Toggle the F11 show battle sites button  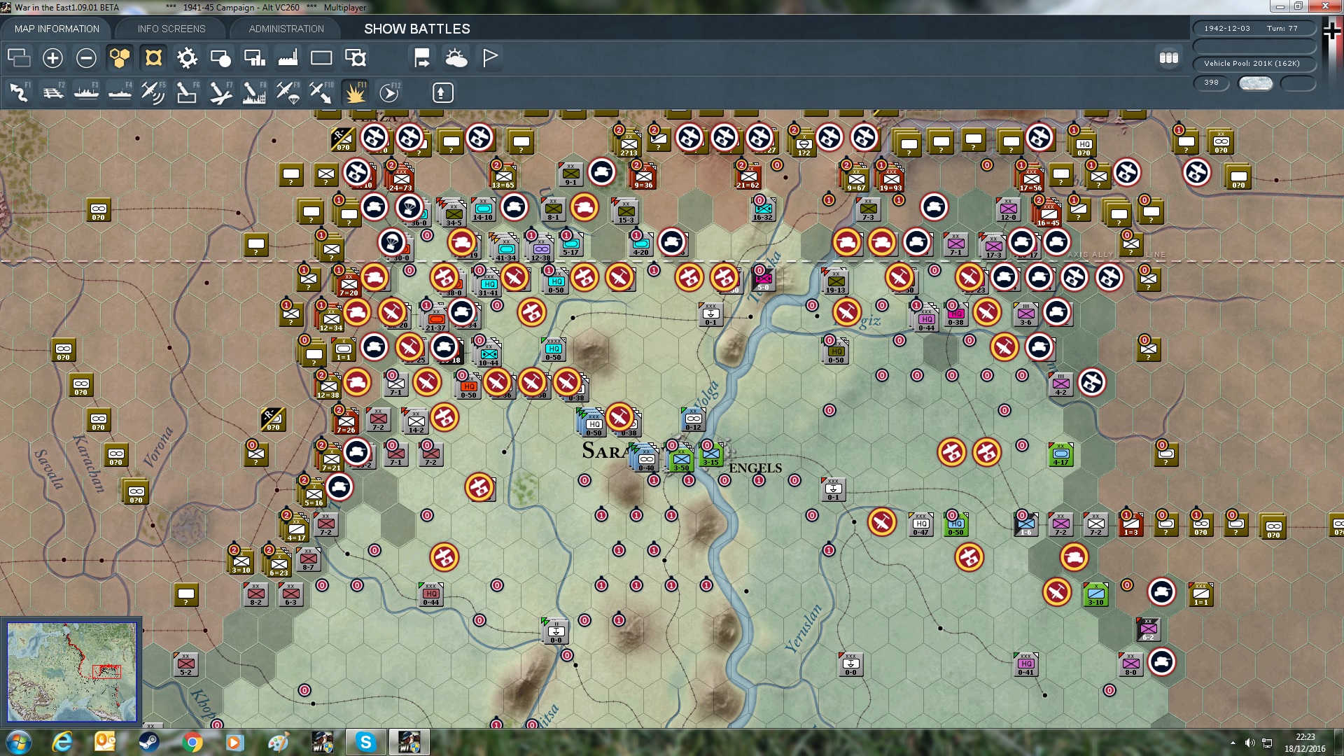point(355,92)
